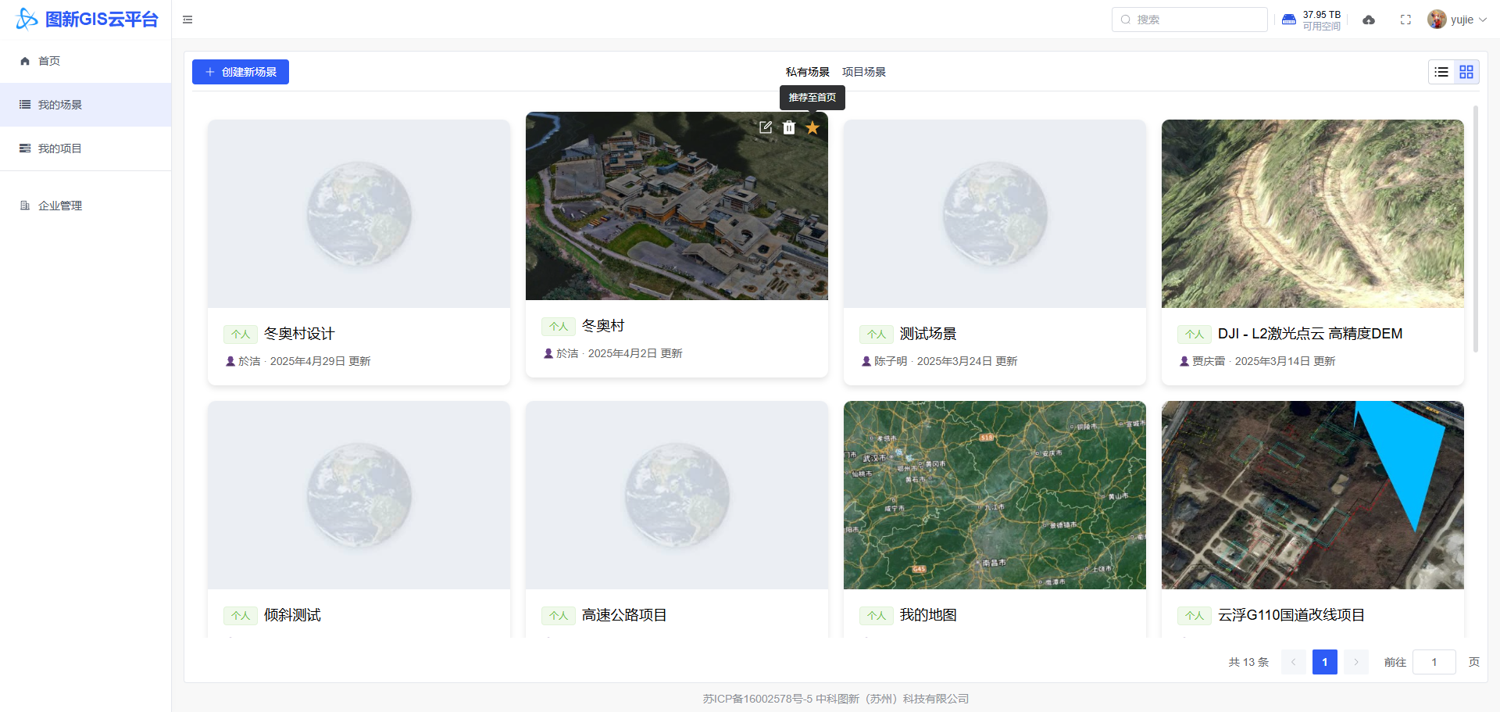
Task: Click 个人 tag on 冬奥村设计 card
Action: click(241, 335)
